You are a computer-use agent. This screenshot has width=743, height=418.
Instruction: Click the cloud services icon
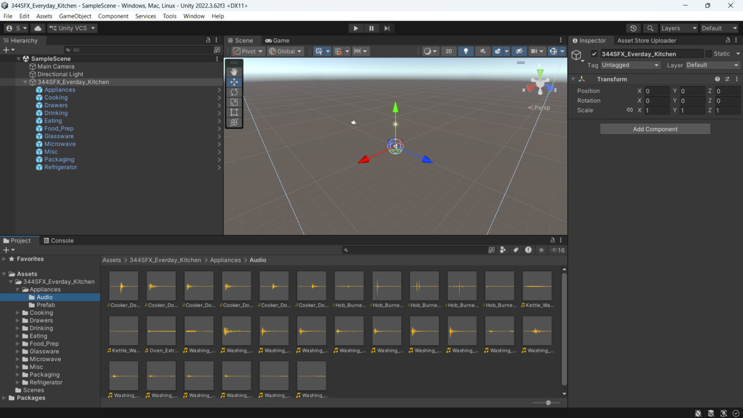[x=38, y=28]
